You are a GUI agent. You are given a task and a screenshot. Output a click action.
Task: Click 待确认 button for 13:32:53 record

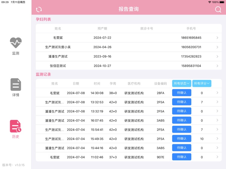182,102
